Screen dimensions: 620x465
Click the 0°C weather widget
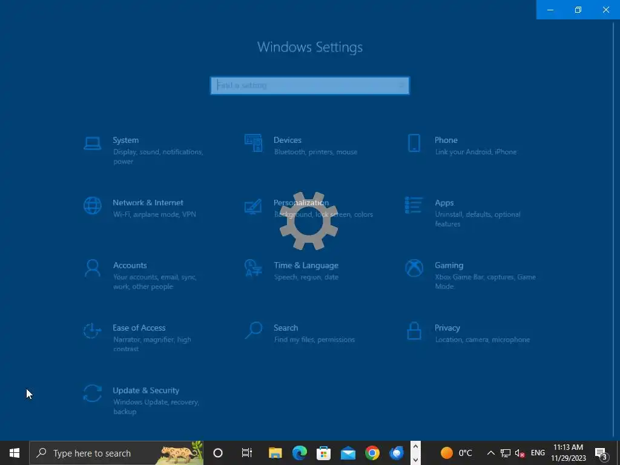click(x=457, y=453)
